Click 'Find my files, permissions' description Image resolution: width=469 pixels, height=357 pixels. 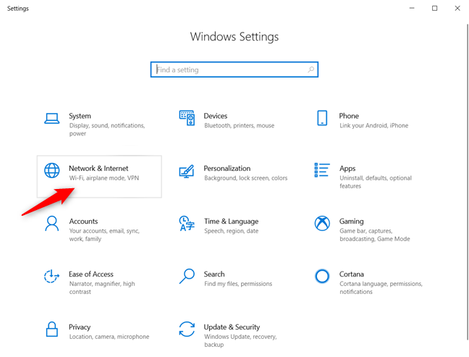238,284
